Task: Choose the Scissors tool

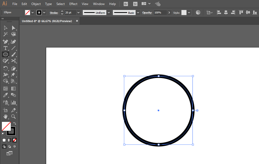Action: 13,61
